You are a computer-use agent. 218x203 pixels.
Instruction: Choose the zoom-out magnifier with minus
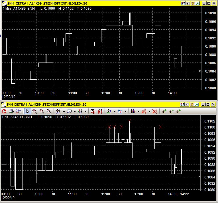[49, 111]
